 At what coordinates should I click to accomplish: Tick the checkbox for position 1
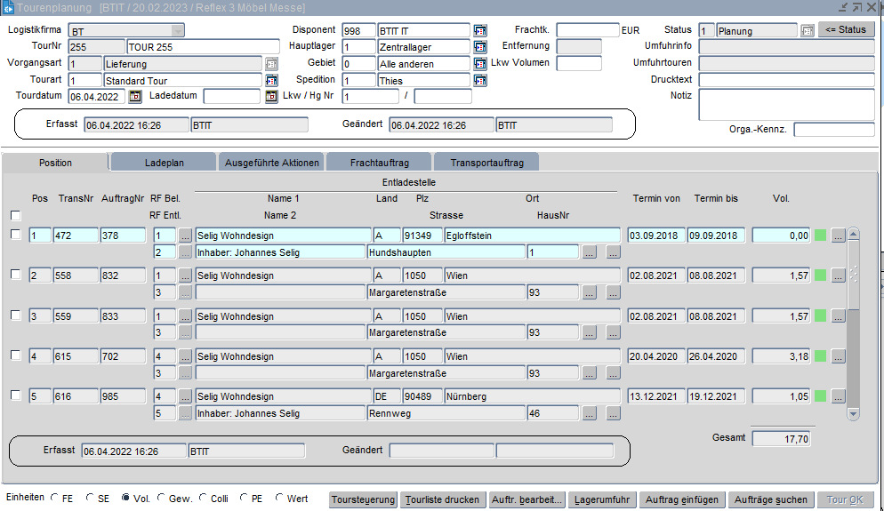15,235
